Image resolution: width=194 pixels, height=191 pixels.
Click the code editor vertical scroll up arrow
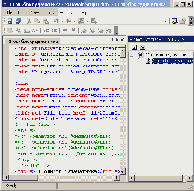point(123,51)
